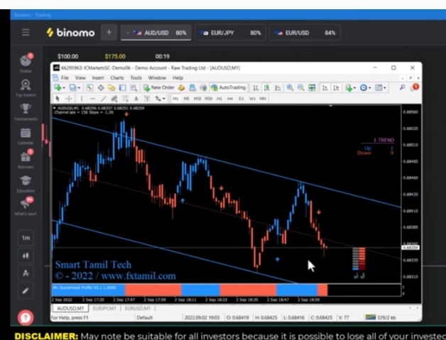The height and width of the screenshot is (340, 446).
Task: Toggle chart shift
Action: pos(336,88)
